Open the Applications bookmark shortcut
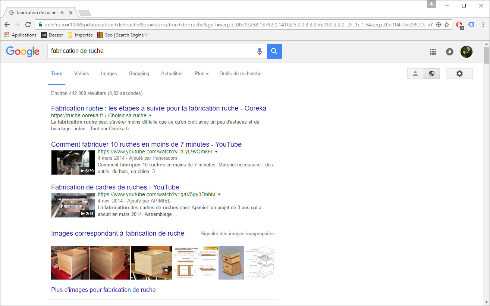 click(x=20, y=35)
